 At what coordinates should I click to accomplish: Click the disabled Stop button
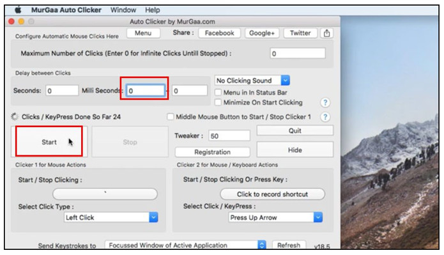pos(130,141)
